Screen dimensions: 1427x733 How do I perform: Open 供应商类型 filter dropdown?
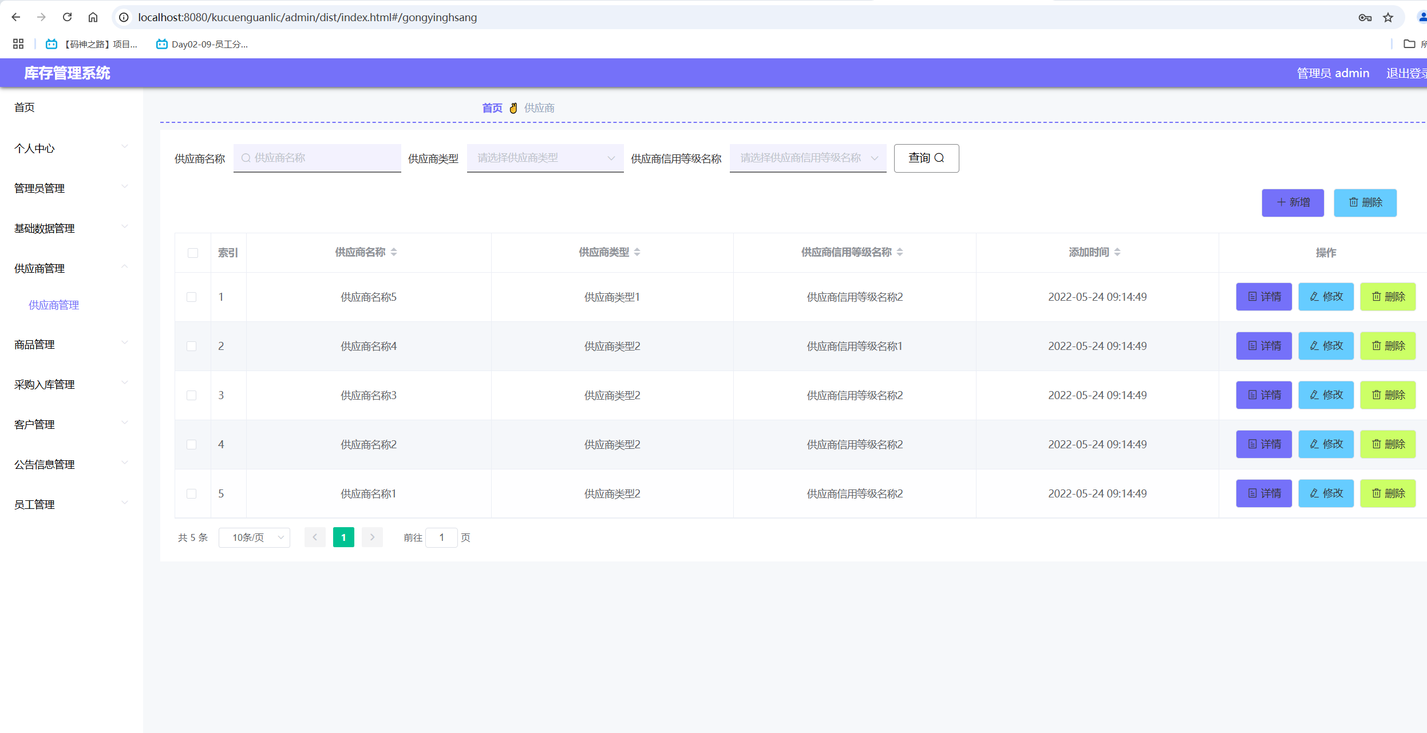click(545, 158)
